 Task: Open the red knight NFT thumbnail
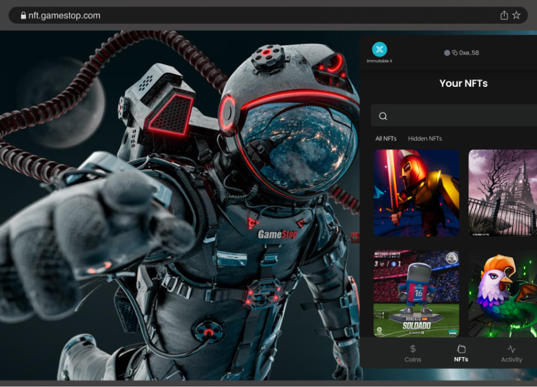[416, 193]
